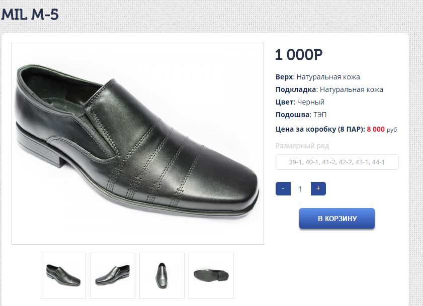Viewport: 423px width, 306px height.
Task: Click the quantity input field
Action: pyautogui.click(x=301, y=189)
